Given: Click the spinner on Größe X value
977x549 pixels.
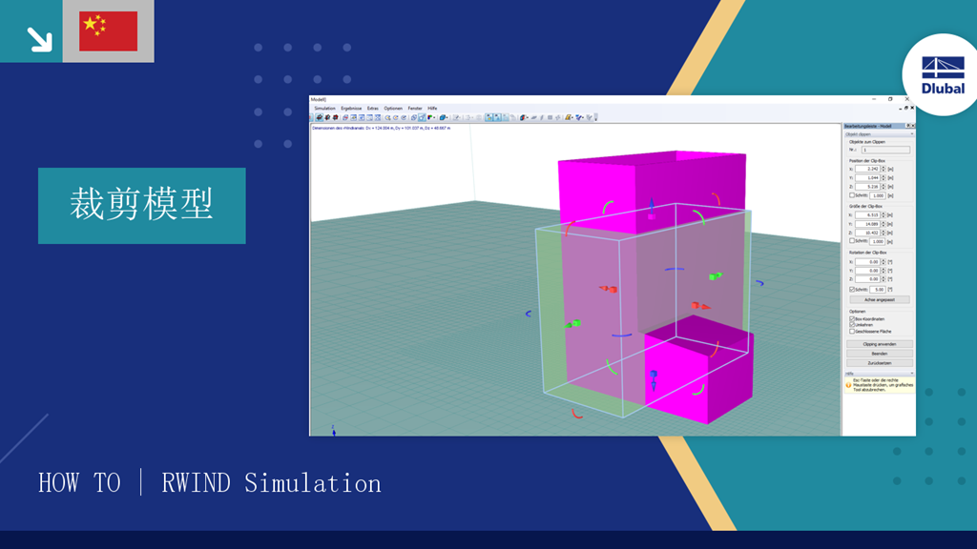Looking at the screenshot, I should [883, 214].
